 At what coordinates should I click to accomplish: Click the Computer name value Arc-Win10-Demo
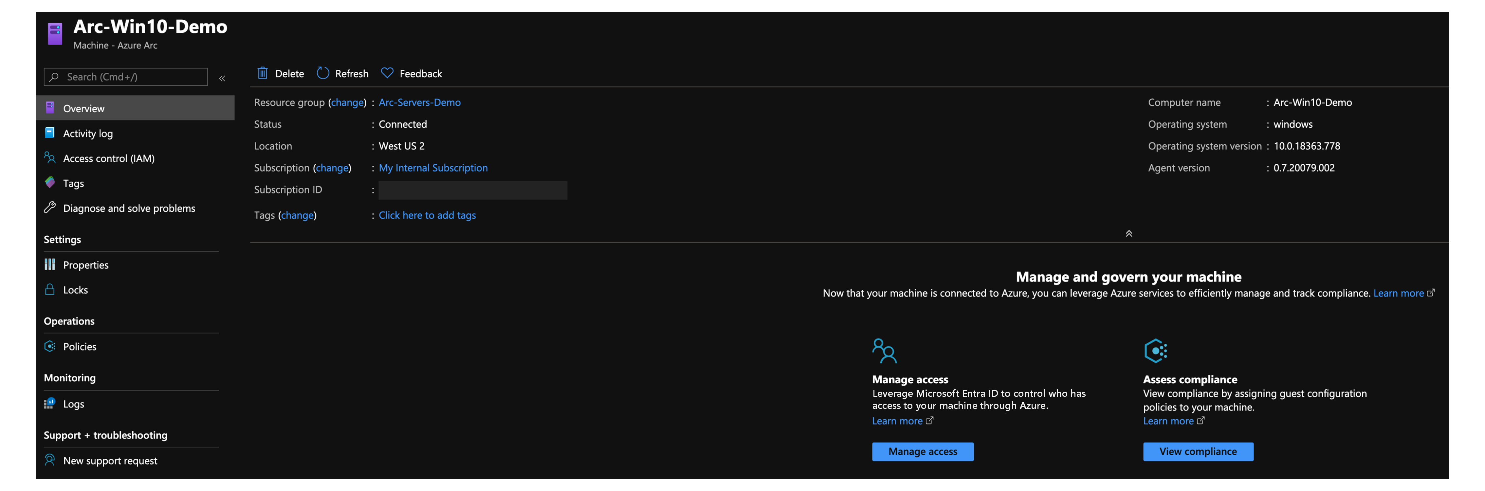pos(1312,102)
